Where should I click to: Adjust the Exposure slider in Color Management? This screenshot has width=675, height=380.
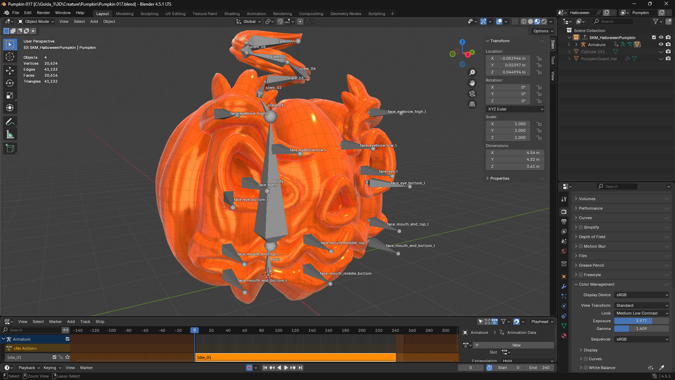(x=641, y=321)
